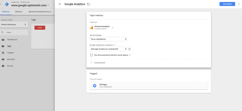This screenshot has height=111, width=242.
Task: Edit tag type with the pencil icon
Action: tap(113, 28)
